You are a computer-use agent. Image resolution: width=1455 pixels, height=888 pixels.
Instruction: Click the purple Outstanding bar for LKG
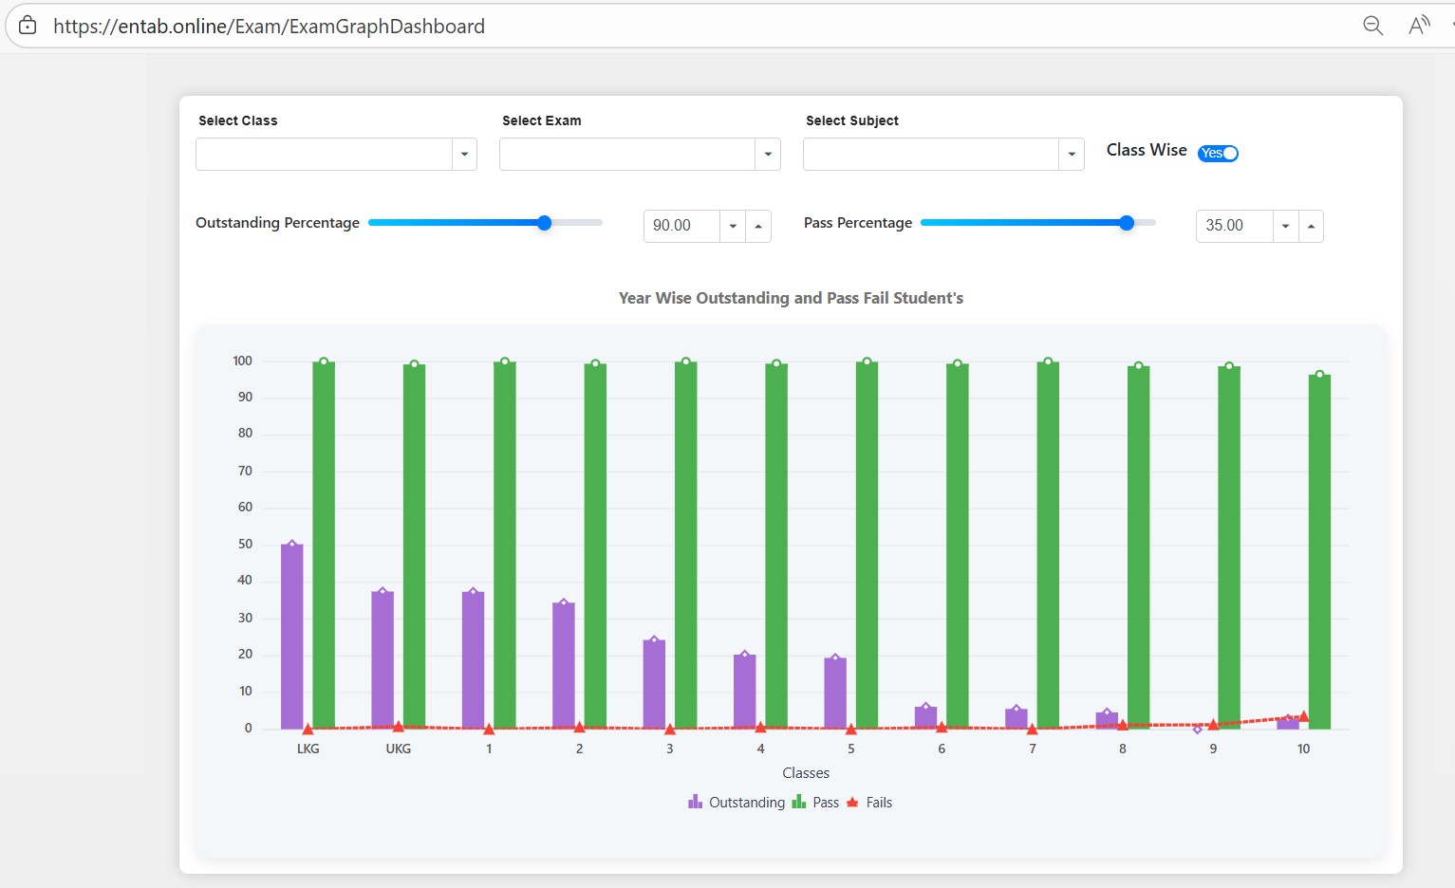pyautogui.click(x=292, y=636)
